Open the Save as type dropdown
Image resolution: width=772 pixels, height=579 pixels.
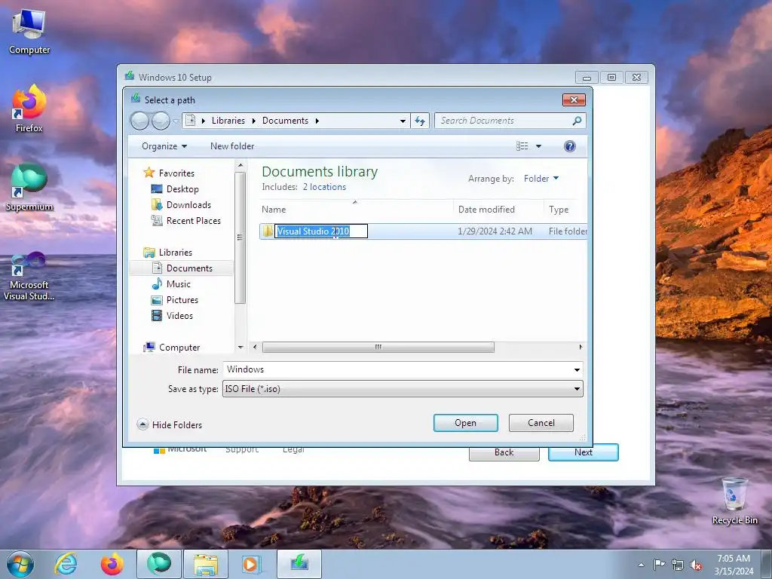[x=403, y=389]
